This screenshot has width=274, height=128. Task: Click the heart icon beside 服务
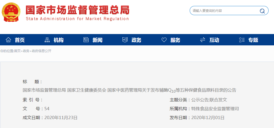click(x=164, y=40)
